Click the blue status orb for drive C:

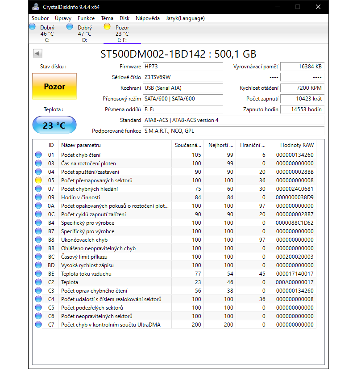click(33, 27)
